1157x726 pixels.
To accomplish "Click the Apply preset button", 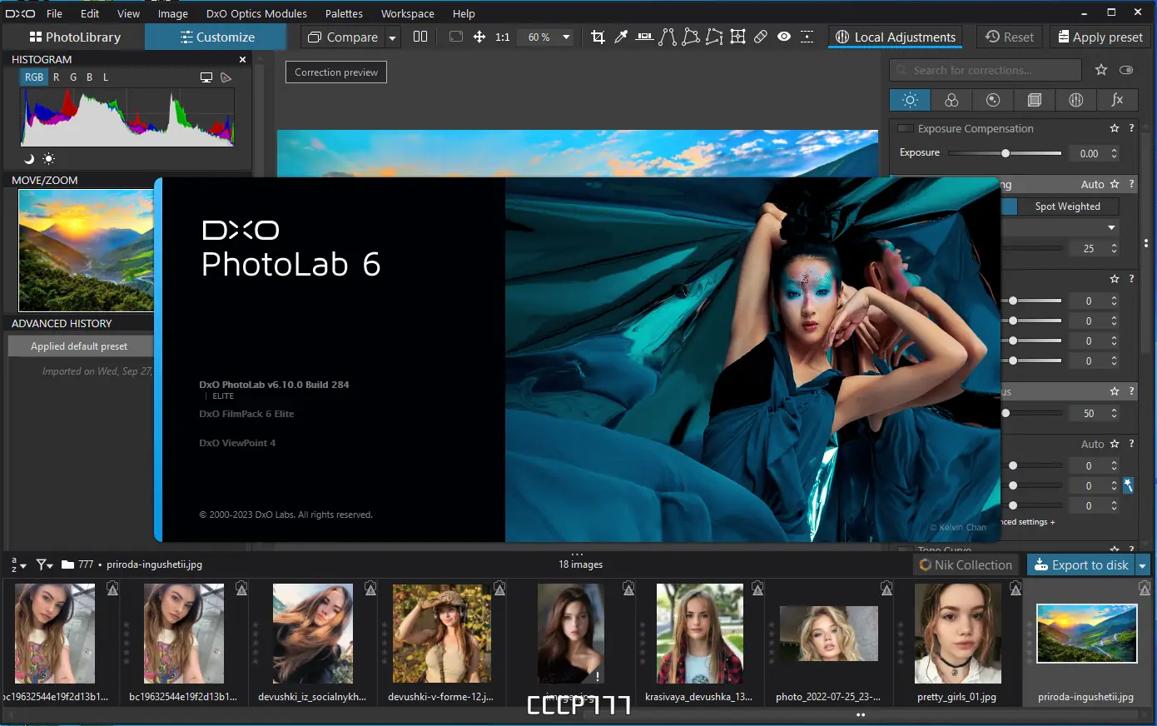I will (x=1100, y=37).
